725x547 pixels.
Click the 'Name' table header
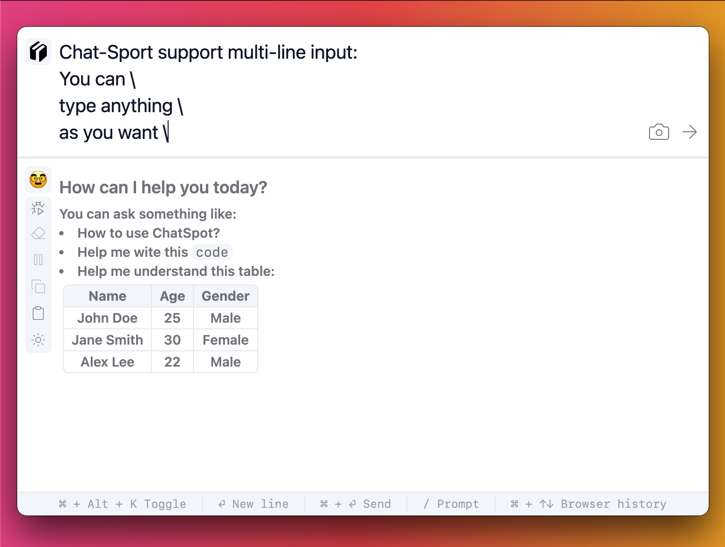pos(107,296)
